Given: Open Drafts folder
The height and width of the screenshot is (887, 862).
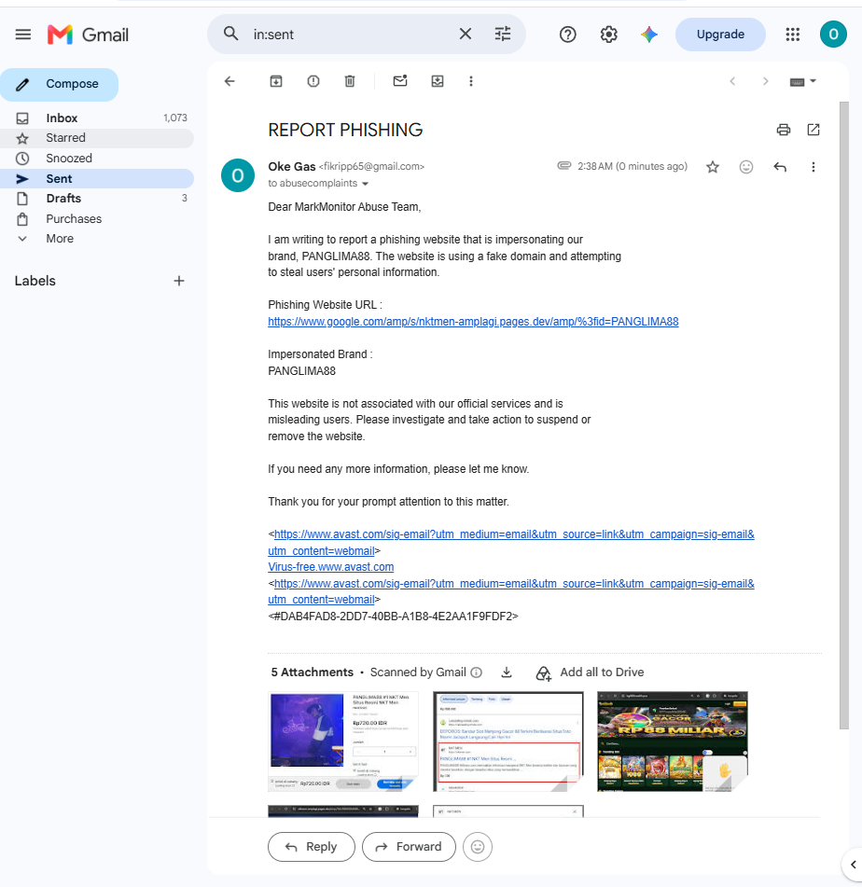Looking at the screenshot, I should click(97, 199).
